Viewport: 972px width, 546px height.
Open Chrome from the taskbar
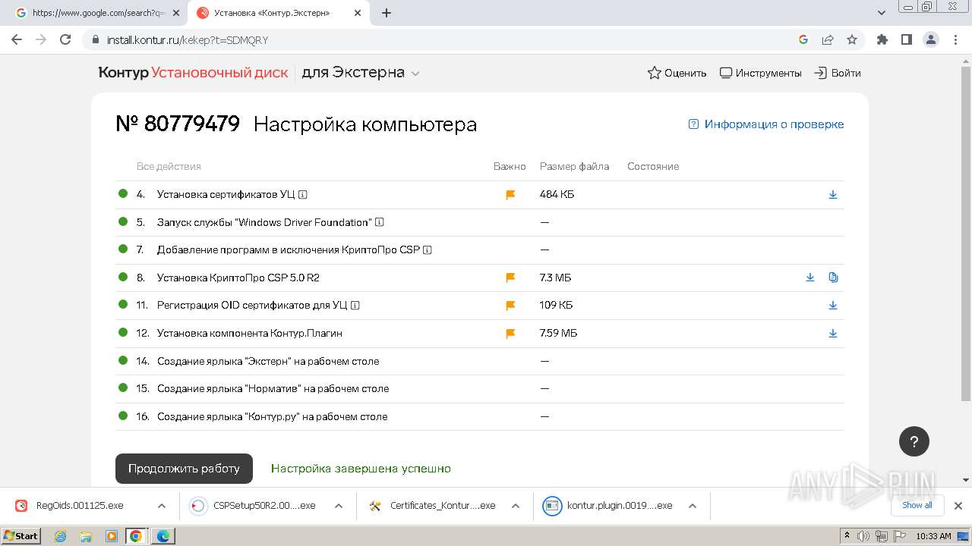click(x=136, y=536)
